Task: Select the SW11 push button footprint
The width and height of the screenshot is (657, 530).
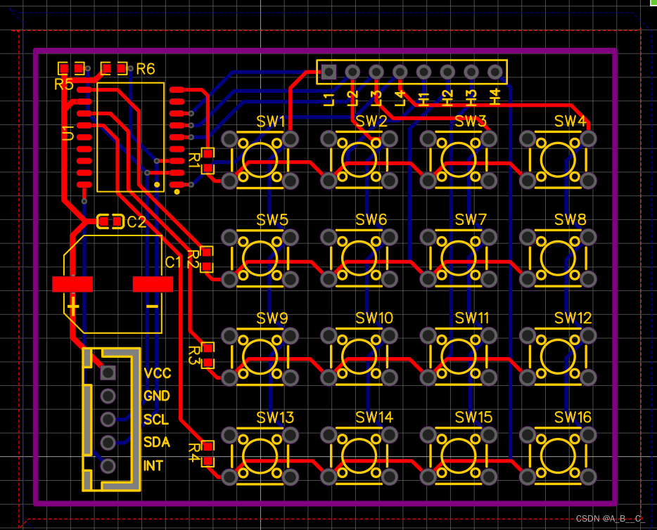Action: (x=459, y=356)
